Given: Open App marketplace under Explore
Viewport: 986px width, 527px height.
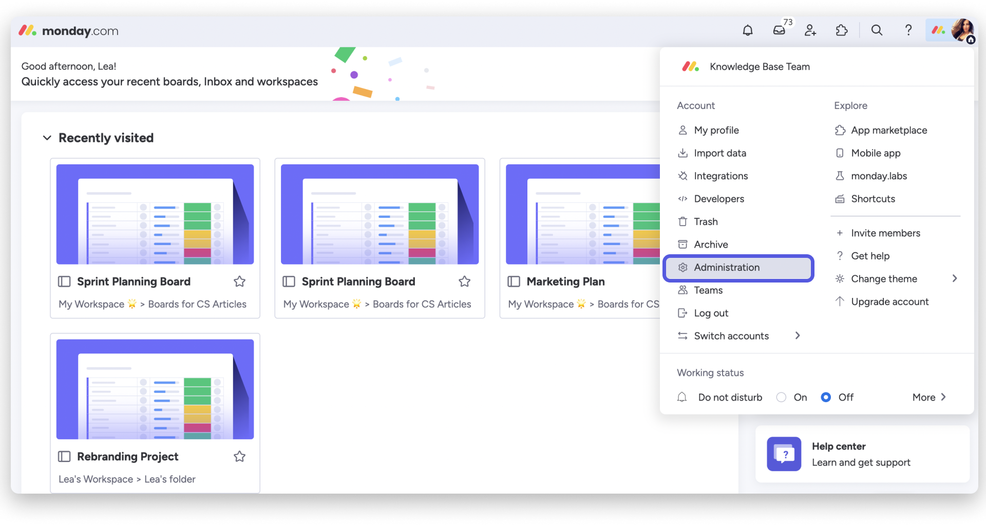Looking at the screenshot, I should pos(889,130).
